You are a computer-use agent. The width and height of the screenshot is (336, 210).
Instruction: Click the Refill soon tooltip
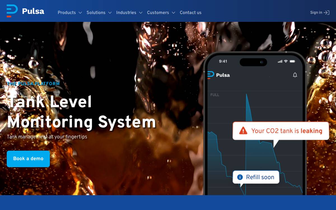256,177
